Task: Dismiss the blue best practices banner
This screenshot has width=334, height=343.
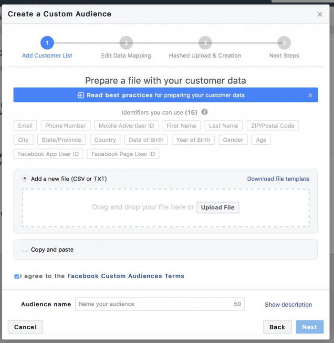Action: pos(310,96)
